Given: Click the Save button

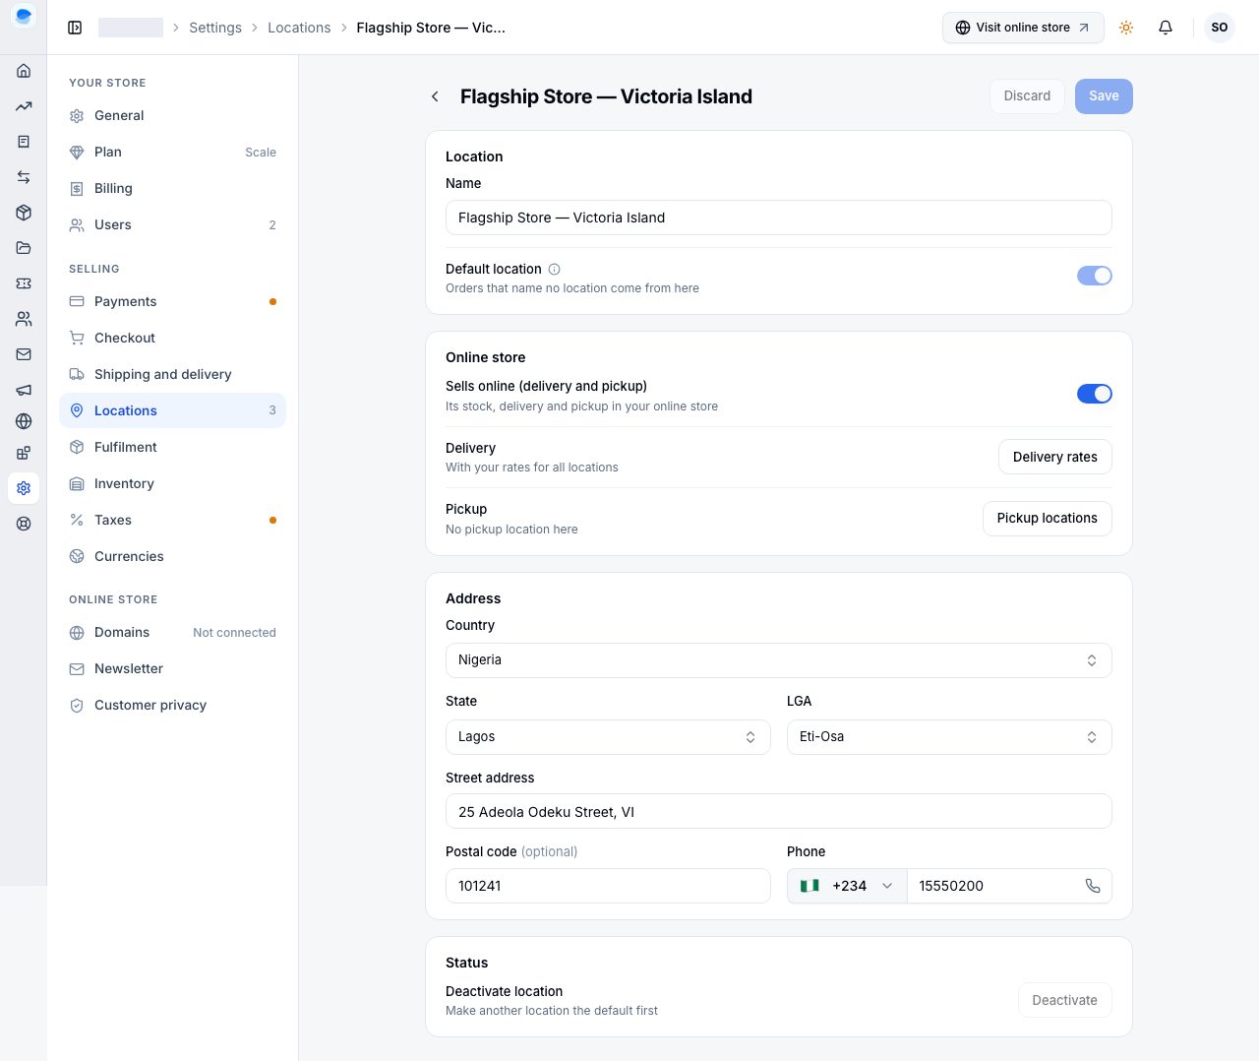Looking at the screenshot, I should tap(1104, 96).
